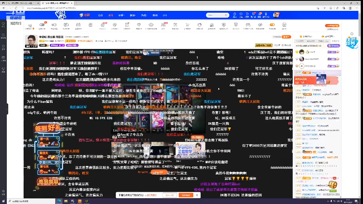363x204 pixels.
Task: Click the orange button at toolbar right end
Action: click(332, 26)
